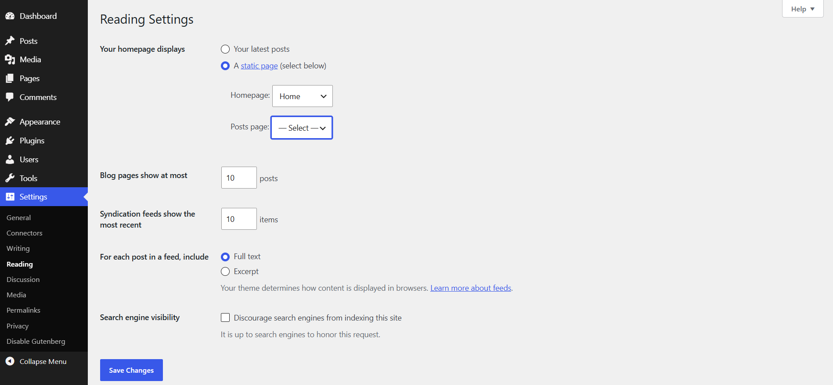This screenshot has width=833, height=385.
Task: Collapse the admin menu with the arrow icon
Action: pyautogui.click(x=10, y=361)
